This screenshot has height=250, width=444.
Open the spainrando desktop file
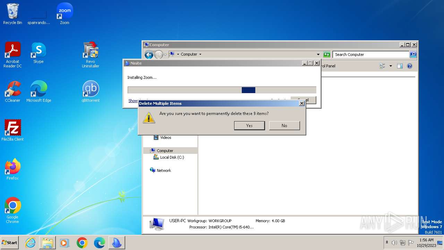click(x=39, y=14)
